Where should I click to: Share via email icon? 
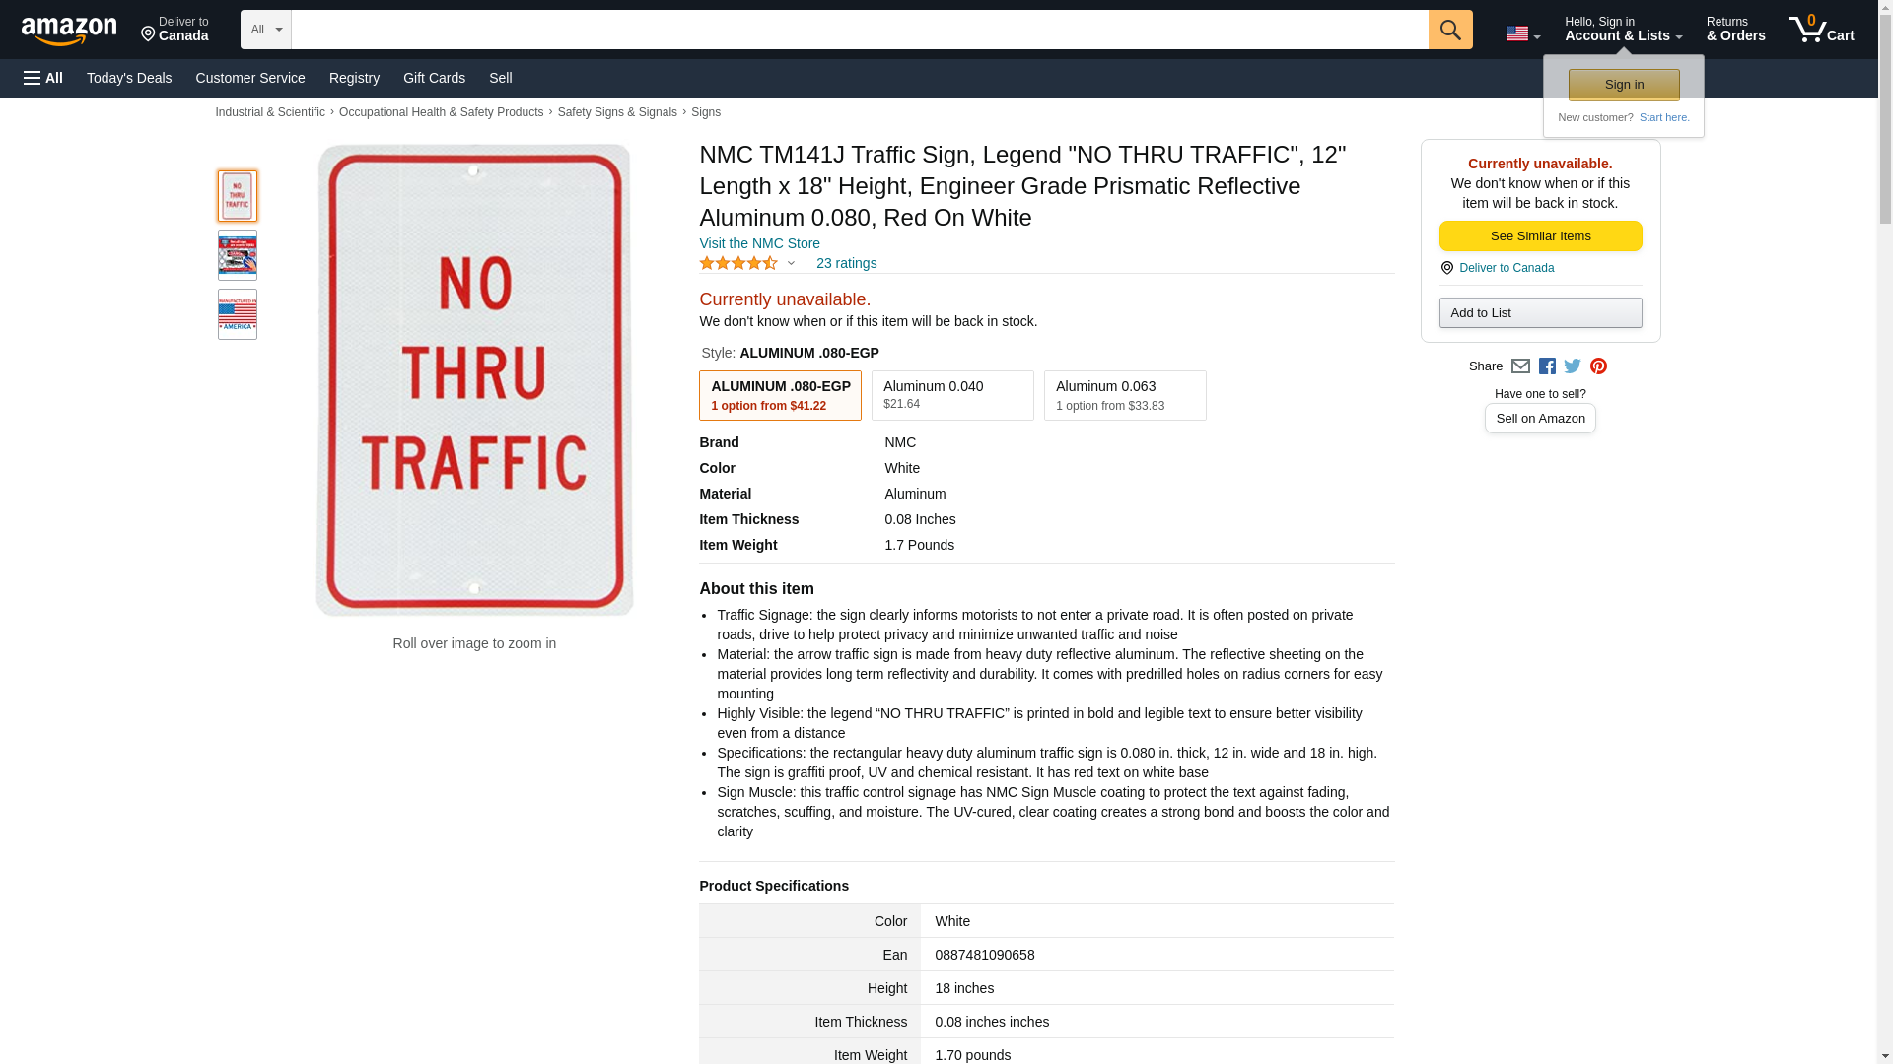click(1520, 366)
